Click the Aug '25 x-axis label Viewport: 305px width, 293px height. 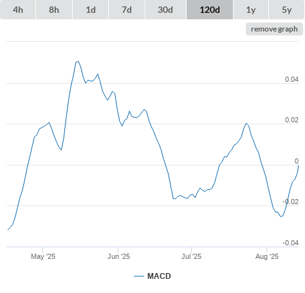pyautogui.click(x=267, y=256)
